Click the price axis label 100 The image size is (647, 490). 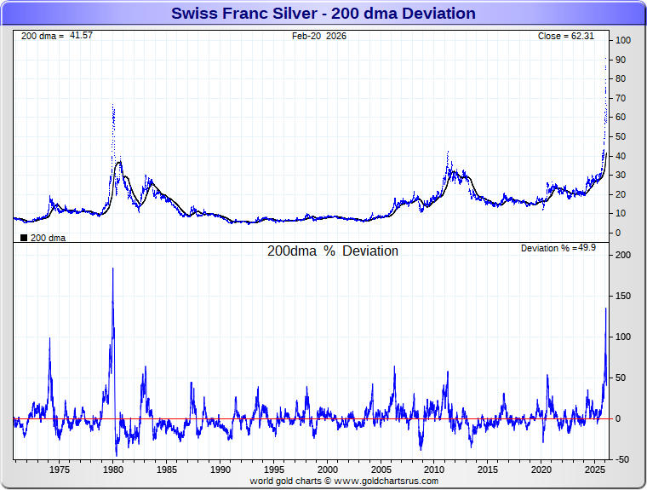tap(623, 40)
